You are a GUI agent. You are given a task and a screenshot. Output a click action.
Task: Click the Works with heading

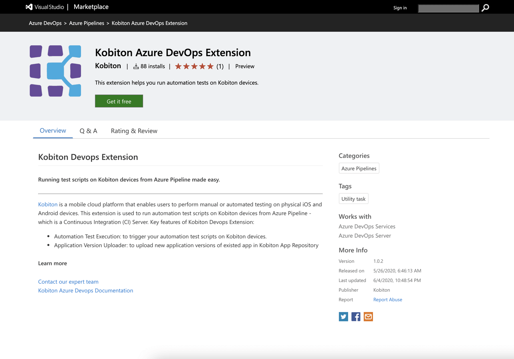coord(355,216)
